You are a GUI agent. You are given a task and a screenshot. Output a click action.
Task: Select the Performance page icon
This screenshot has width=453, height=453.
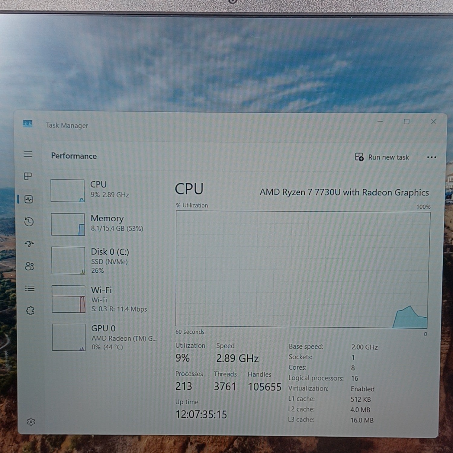[x=29, y=199]
